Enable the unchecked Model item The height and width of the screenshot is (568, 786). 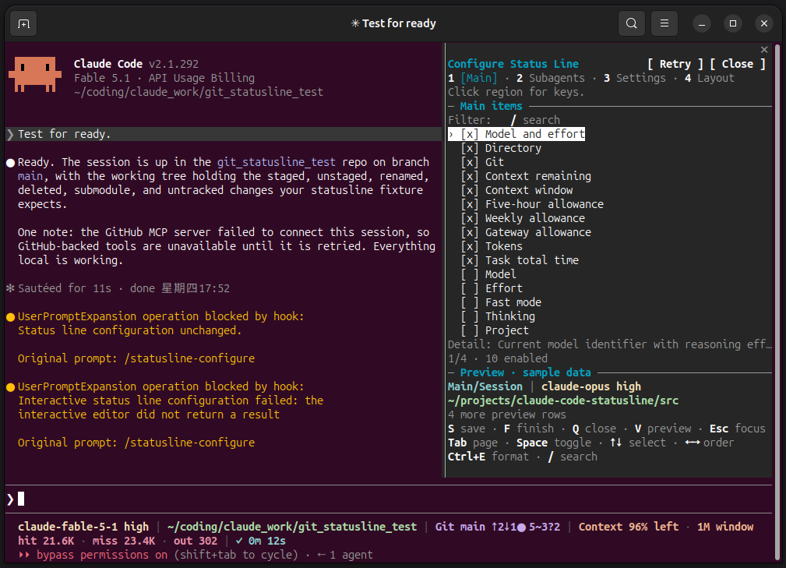[x=469, y=274]
